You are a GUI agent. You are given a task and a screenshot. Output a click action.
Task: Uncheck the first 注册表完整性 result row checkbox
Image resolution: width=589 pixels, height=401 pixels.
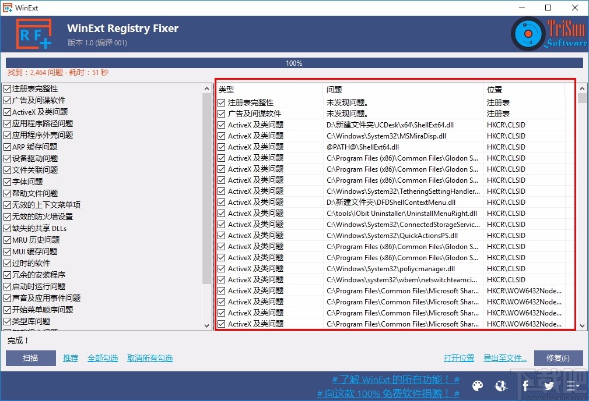click(x=222, y=102)
